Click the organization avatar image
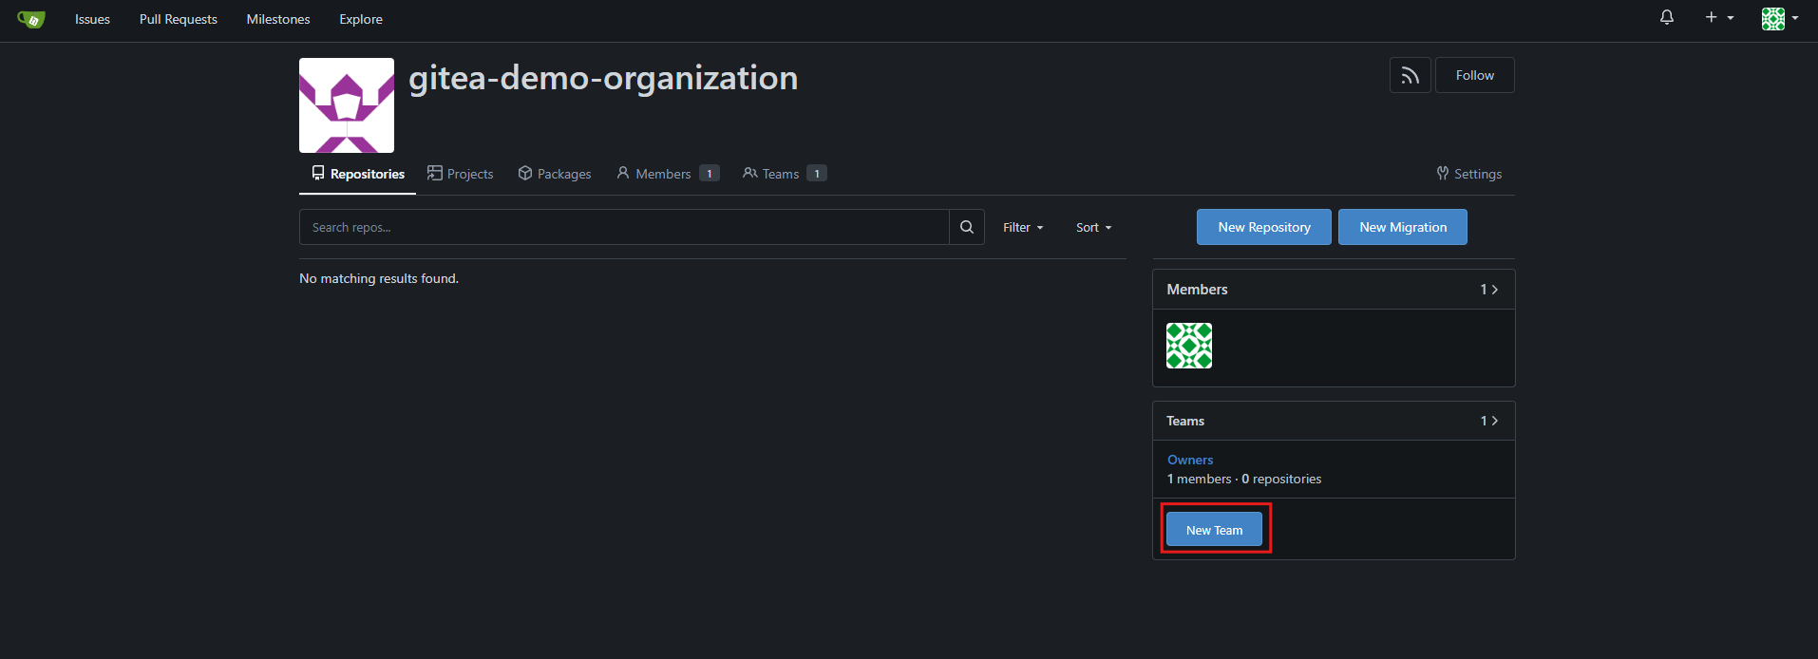This screenshot has width=1818, height=659. (x=347, y=105)
